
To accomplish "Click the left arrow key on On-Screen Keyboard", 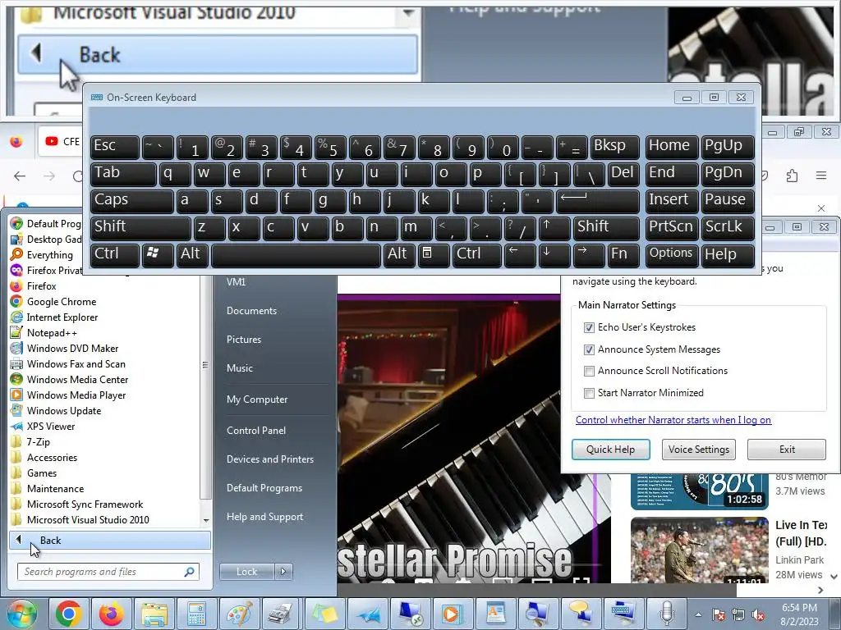I will click(520, 254).
